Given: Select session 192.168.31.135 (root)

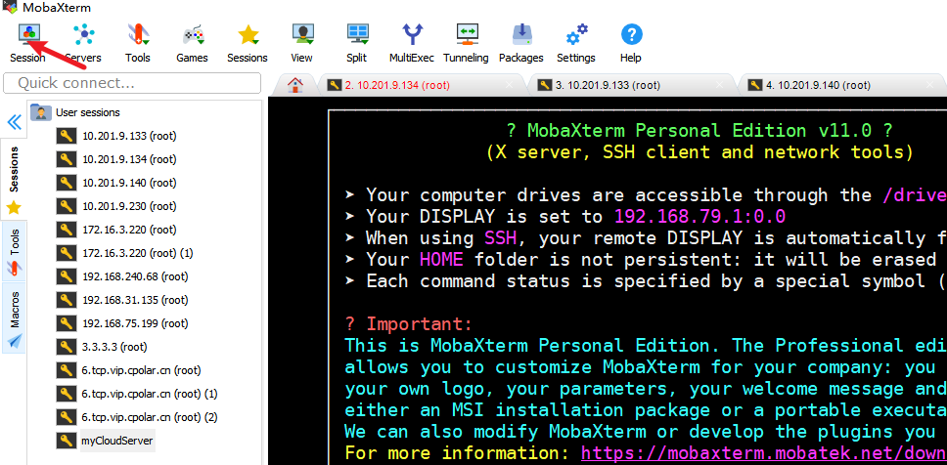Looking at the screenshot, I should [x=135, y=300].
